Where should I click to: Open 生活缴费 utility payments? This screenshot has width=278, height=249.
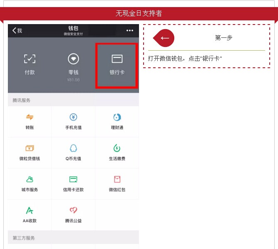coord(117,153)
